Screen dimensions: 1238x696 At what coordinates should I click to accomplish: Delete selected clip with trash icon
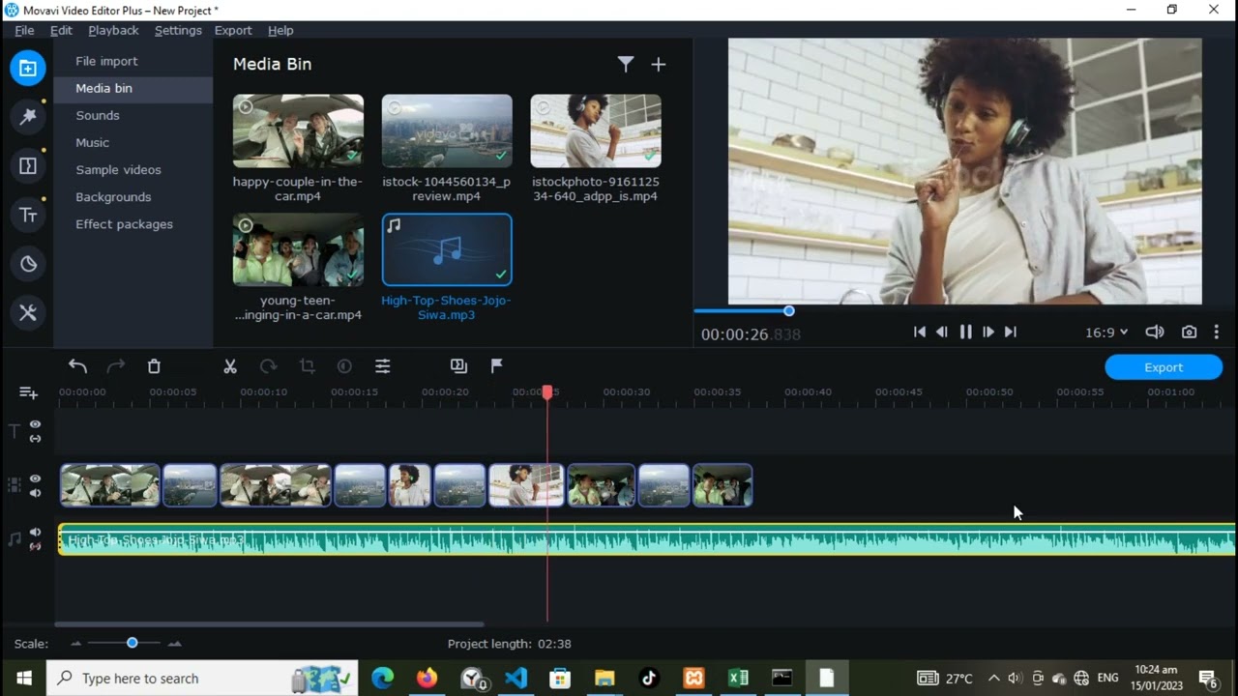click(x=154, y=366)
